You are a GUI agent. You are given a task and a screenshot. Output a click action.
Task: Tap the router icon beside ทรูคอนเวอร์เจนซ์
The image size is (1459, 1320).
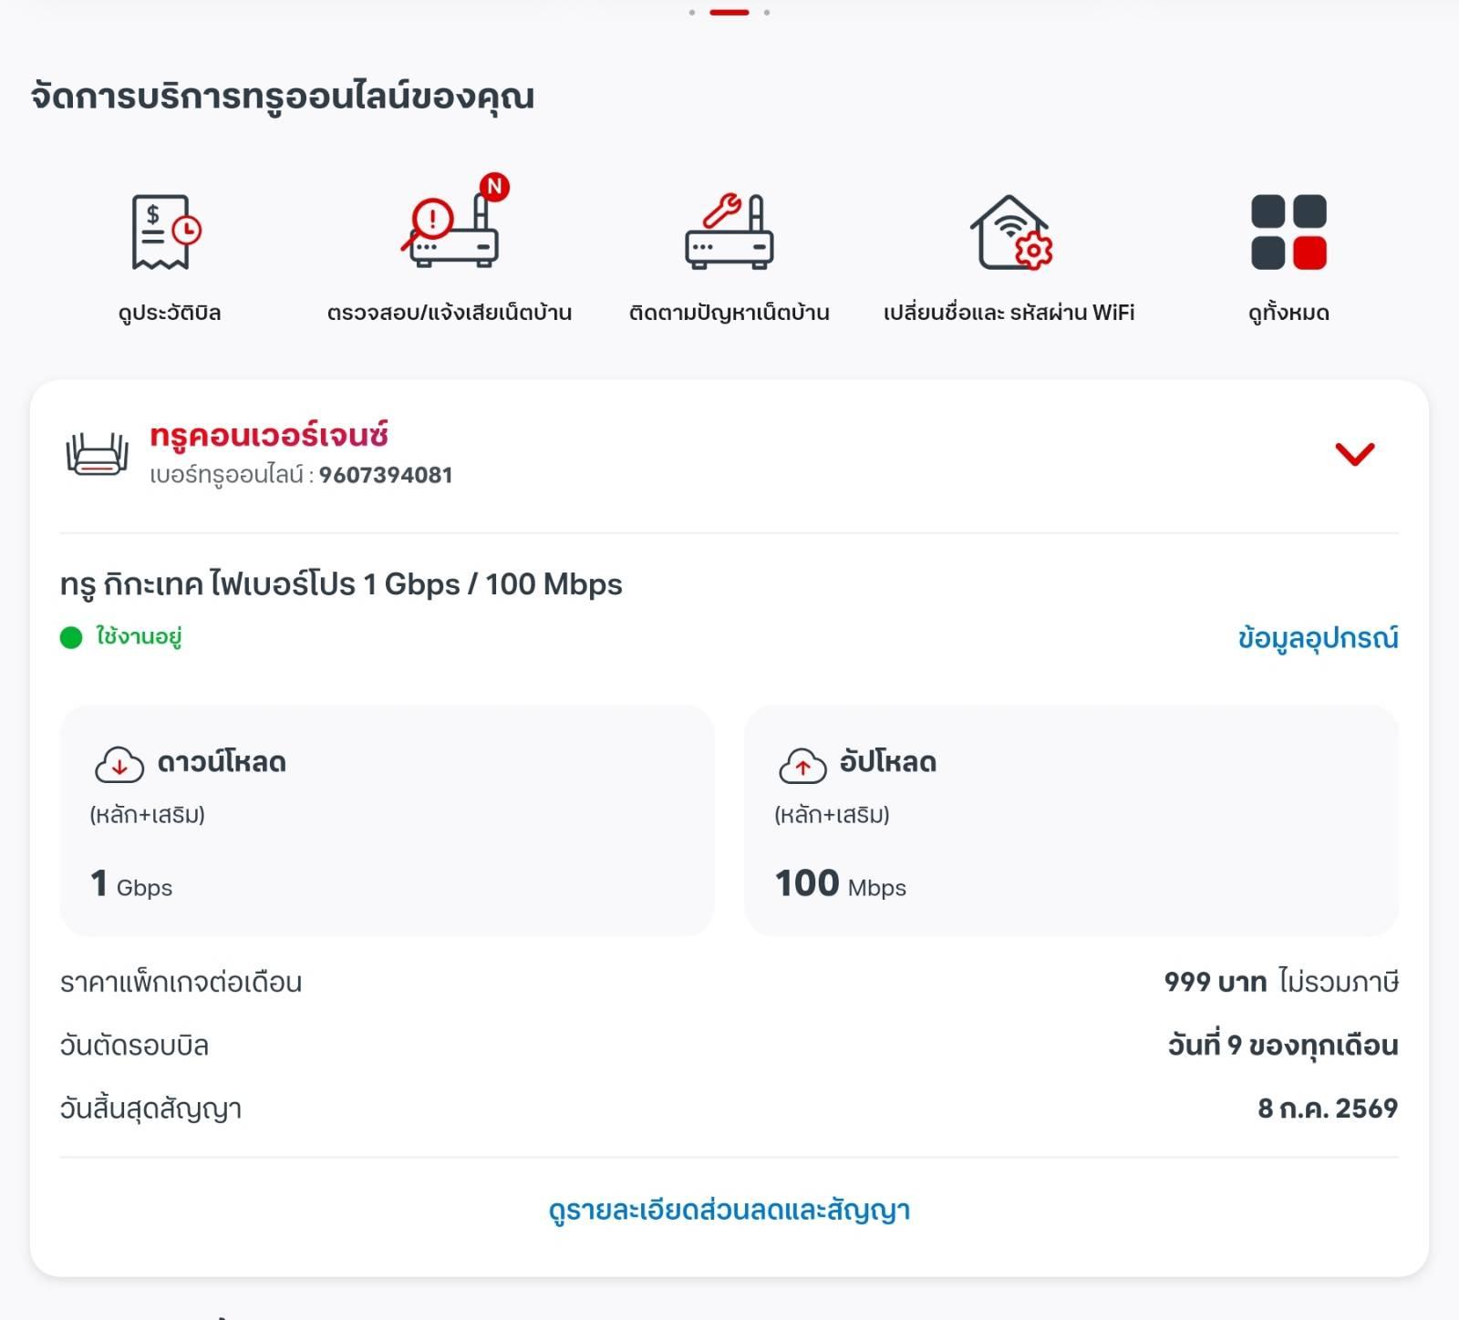tap(97, 454)
